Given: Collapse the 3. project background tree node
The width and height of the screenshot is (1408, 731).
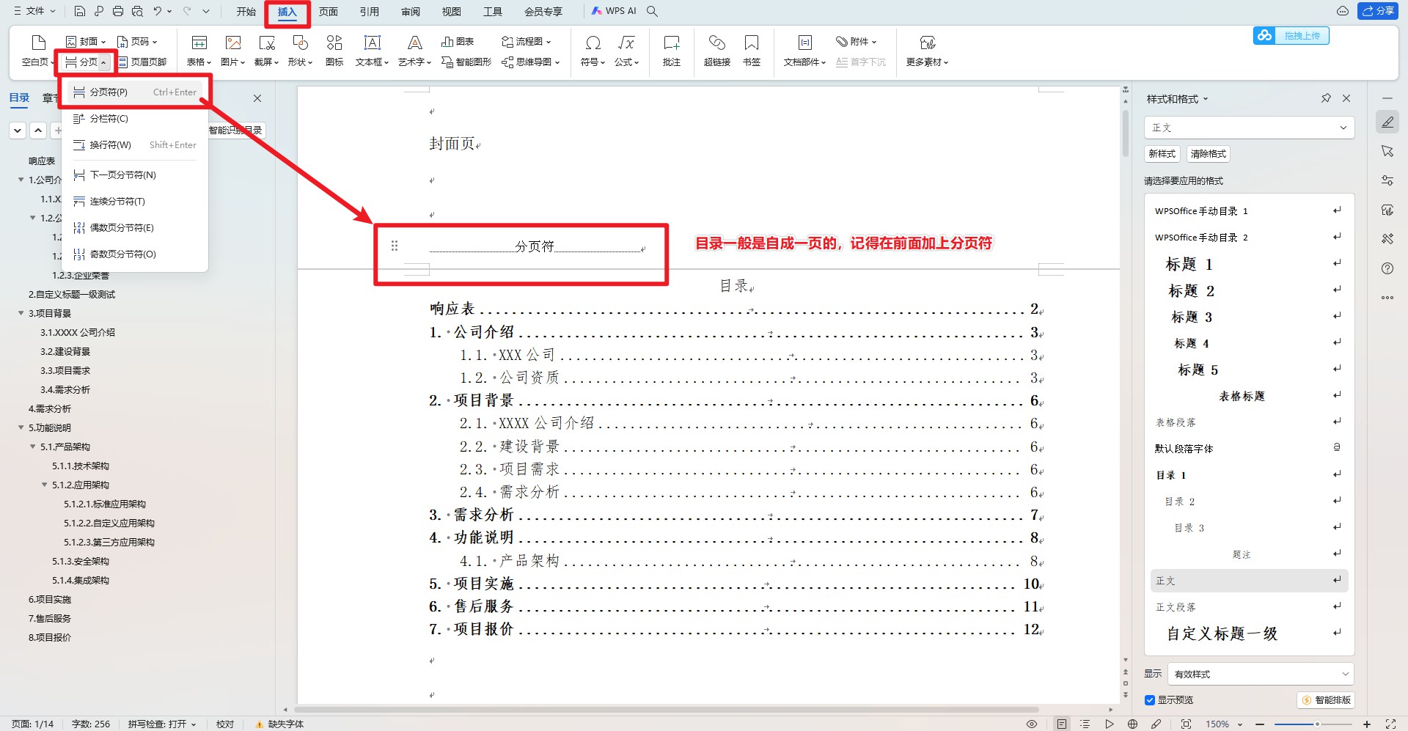Looking at the screenshot, I should [x=21, y=313].
